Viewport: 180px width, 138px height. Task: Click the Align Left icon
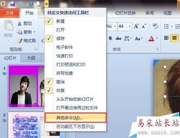coord(166,38)
